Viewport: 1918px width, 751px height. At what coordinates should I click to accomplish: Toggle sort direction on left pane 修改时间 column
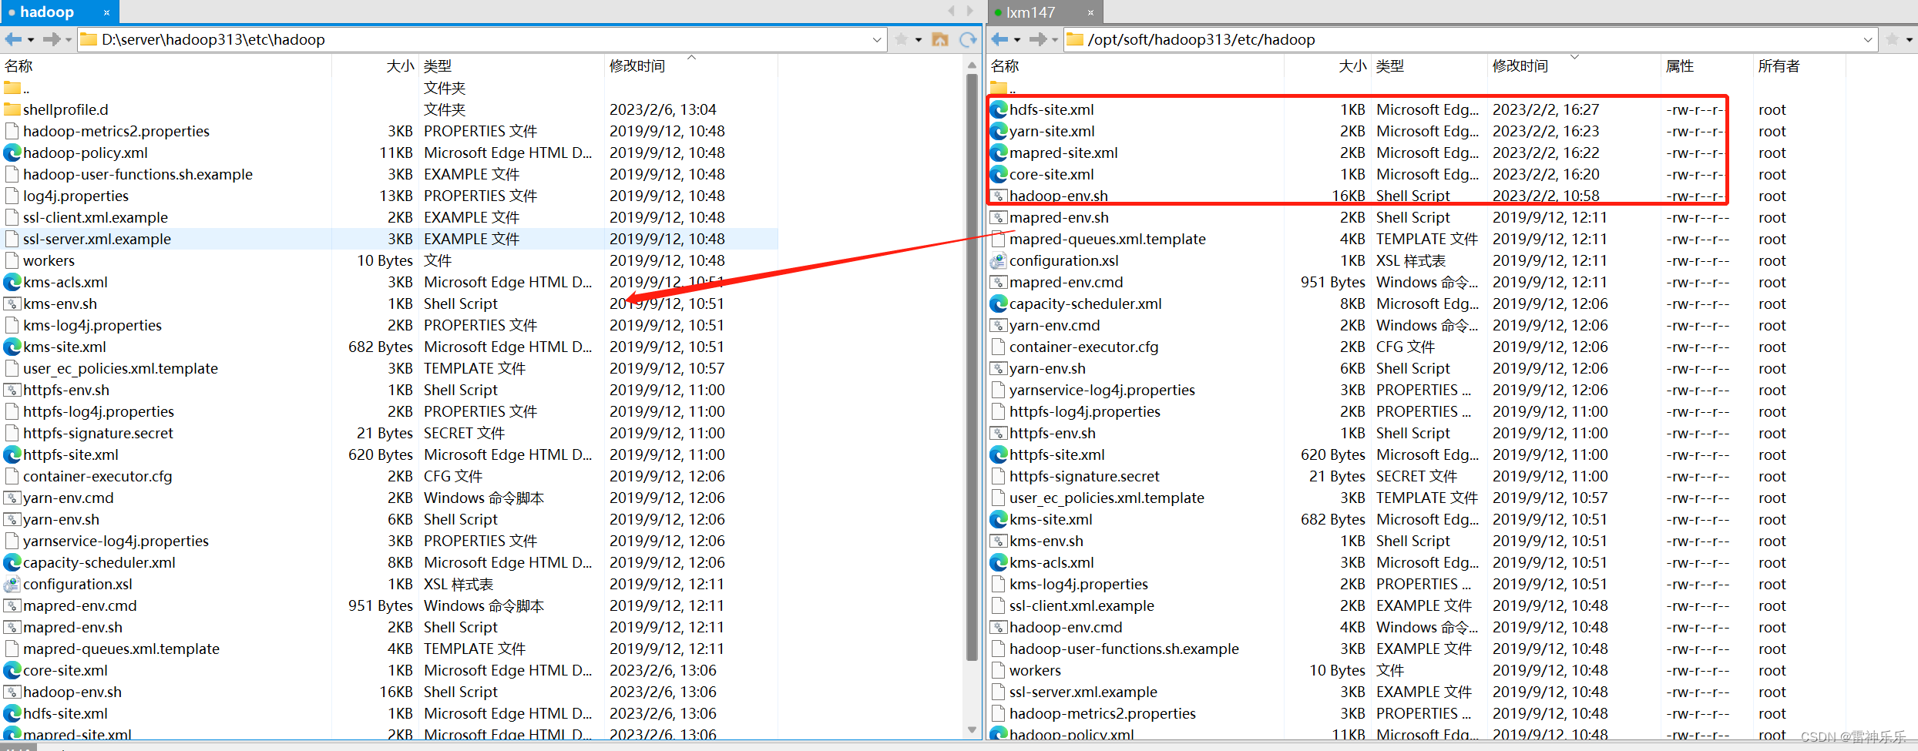[637, 65]
